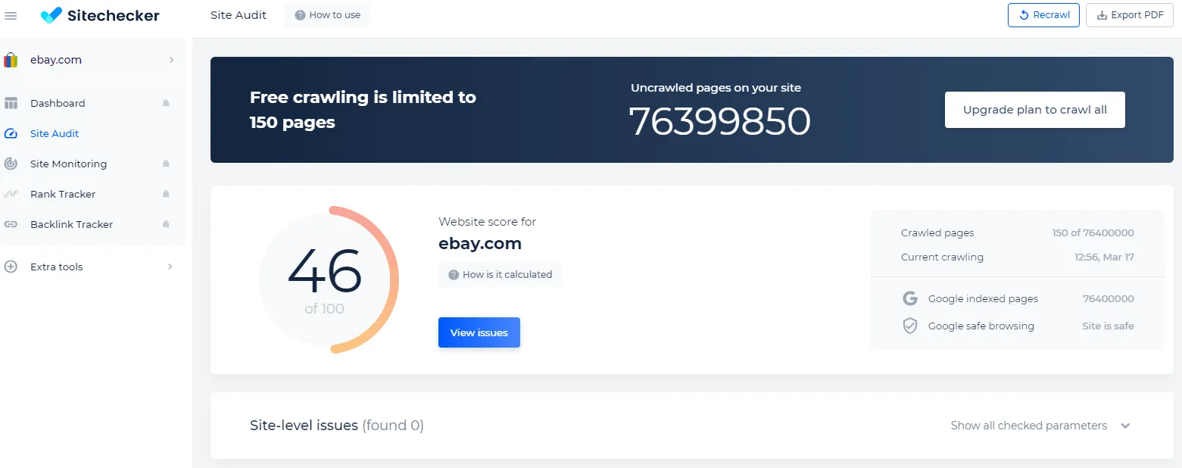The image size is (1182, 468).
Task: Click the blue View issues button
Action: 479,332
